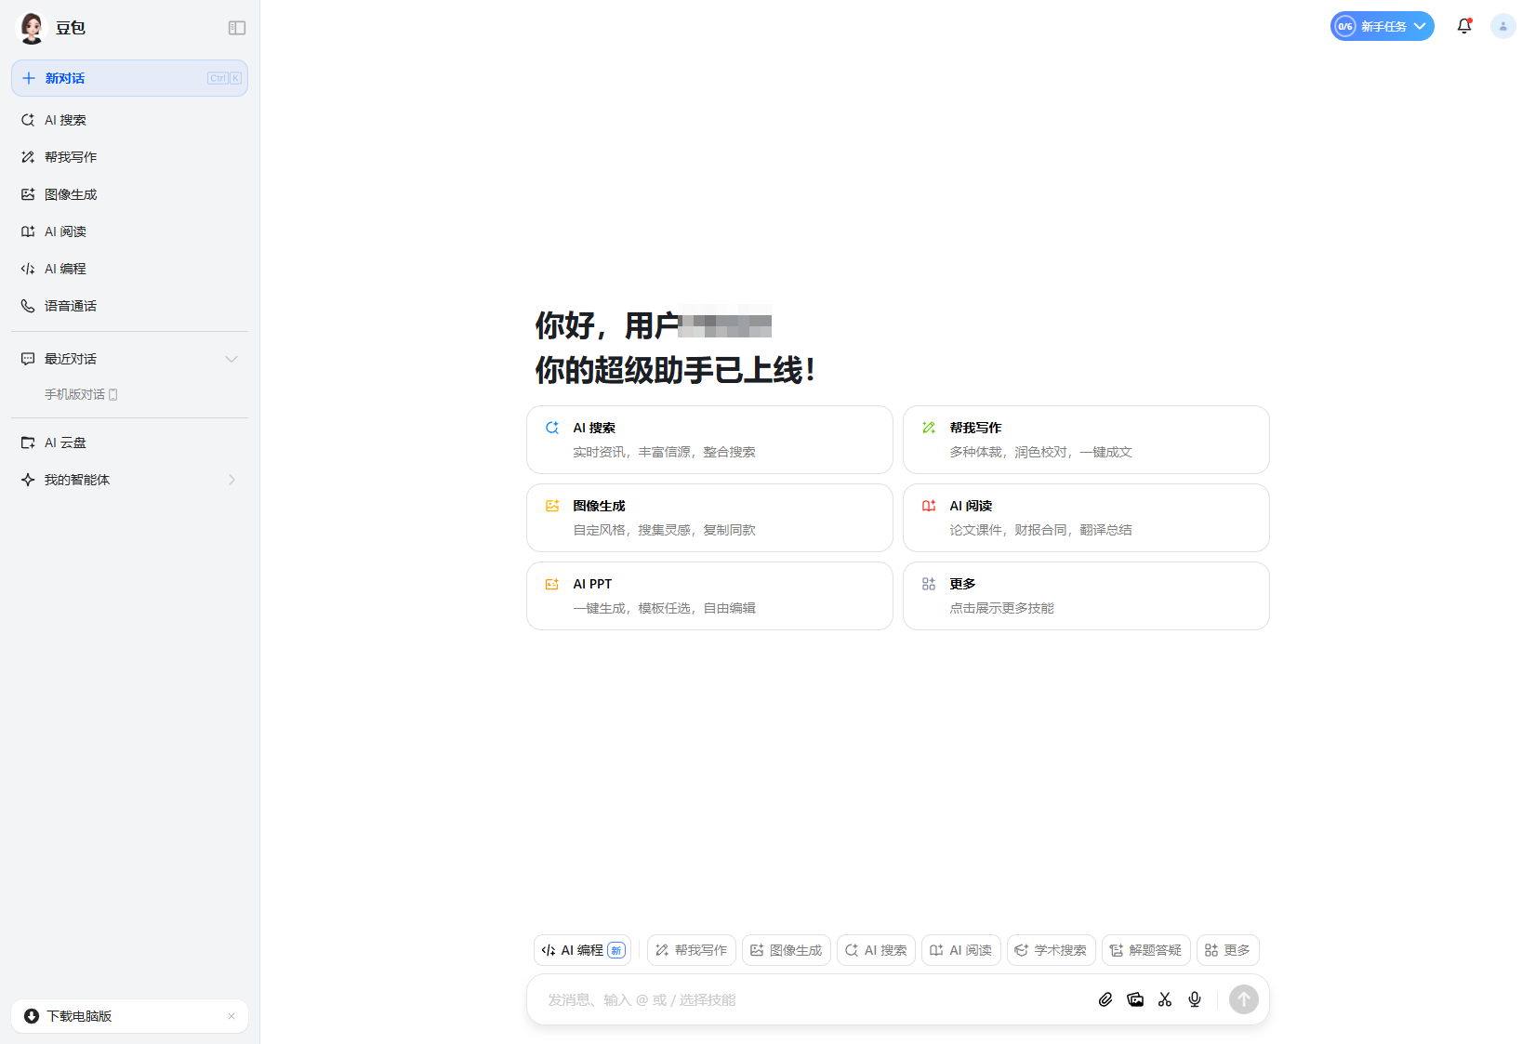Select the AI 编程 skill chip

click(583, 950)
